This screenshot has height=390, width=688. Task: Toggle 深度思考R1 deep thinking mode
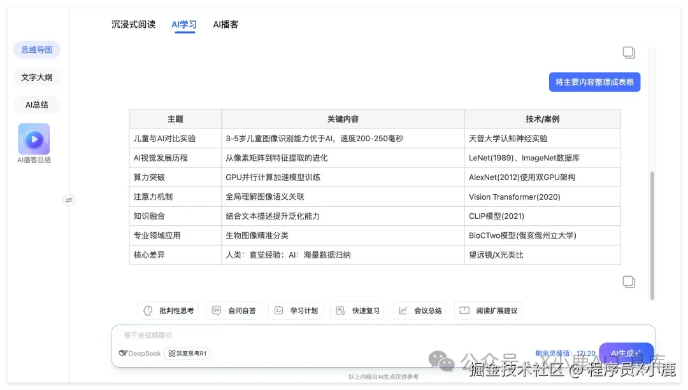coord(187,353)
